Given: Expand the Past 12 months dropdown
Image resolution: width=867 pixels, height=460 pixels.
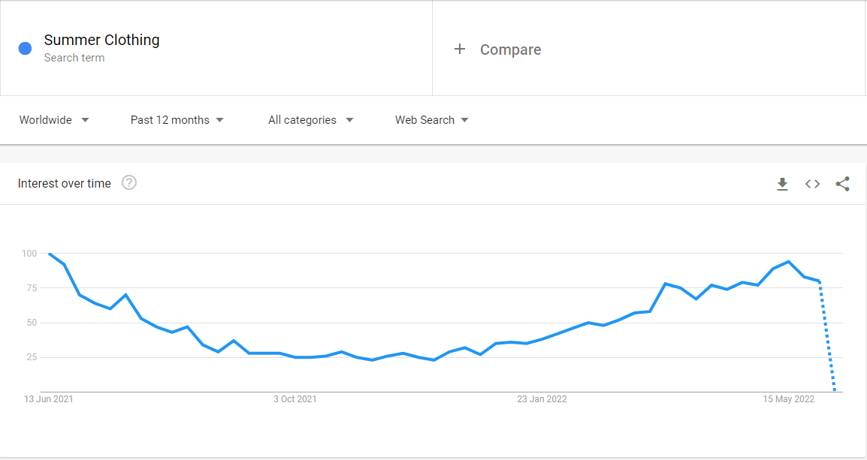Looking at the screenshot, I should click(x=177, y=120).
